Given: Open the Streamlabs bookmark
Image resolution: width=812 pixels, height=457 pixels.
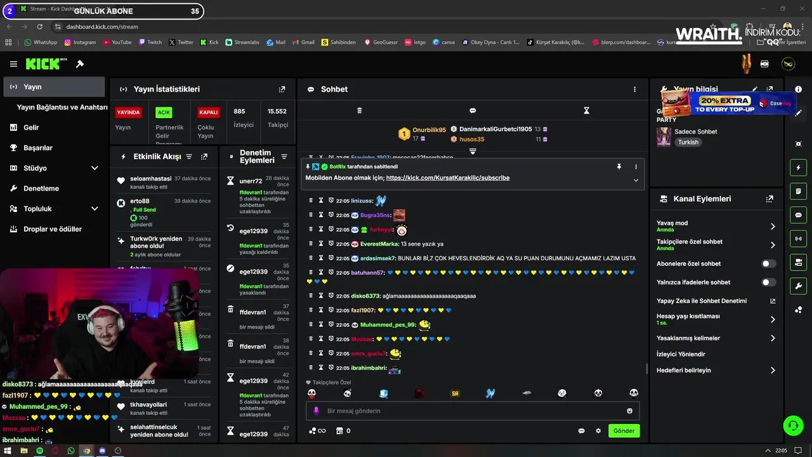Looking at the screenshot, I should [x=242, y=43].
